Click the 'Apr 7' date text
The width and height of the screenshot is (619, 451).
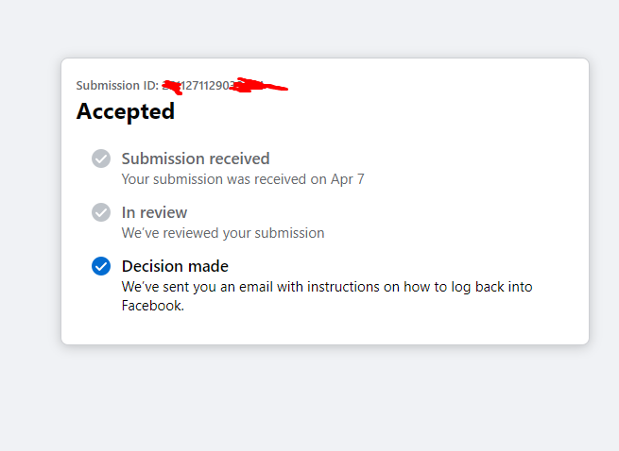[348, 179]
